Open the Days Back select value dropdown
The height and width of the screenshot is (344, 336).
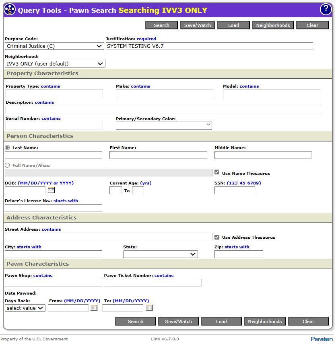pos(25,308)
